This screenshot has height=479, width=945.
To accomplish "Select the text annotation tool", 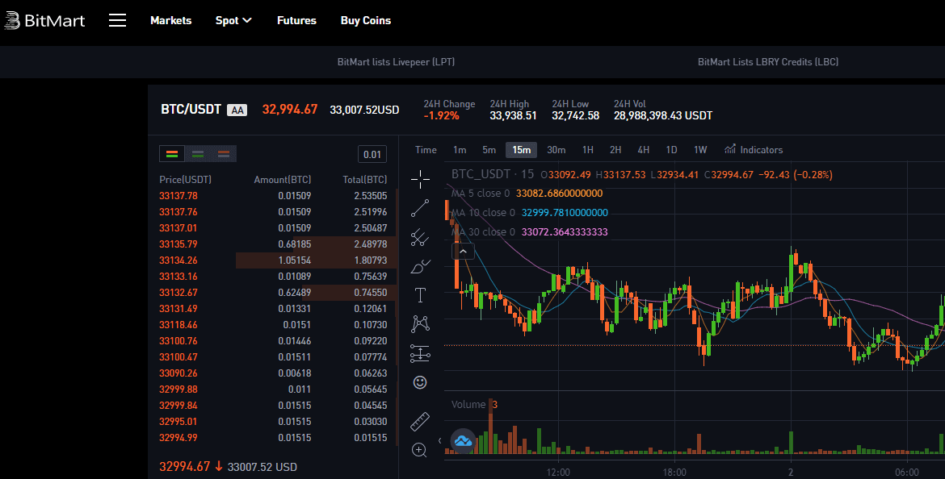I will tap(419, 294).
